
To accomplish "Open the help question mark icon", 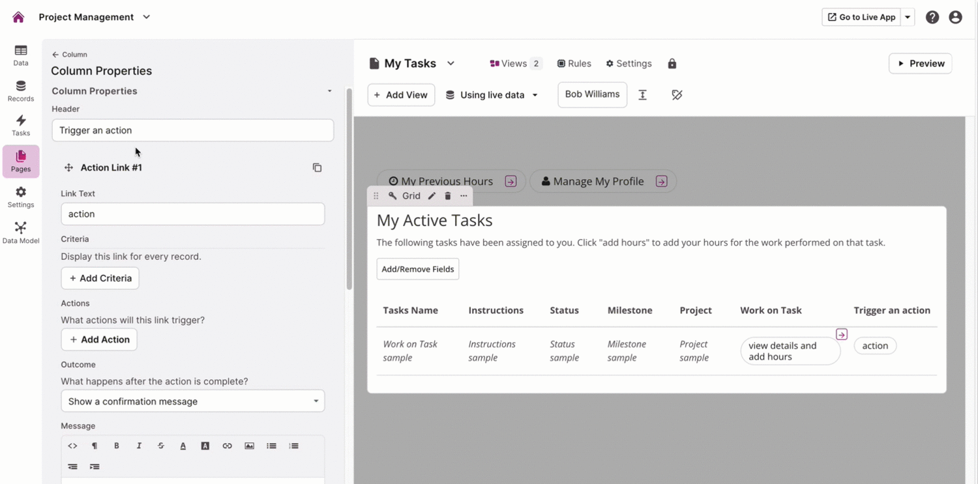I will coord(932,18).
